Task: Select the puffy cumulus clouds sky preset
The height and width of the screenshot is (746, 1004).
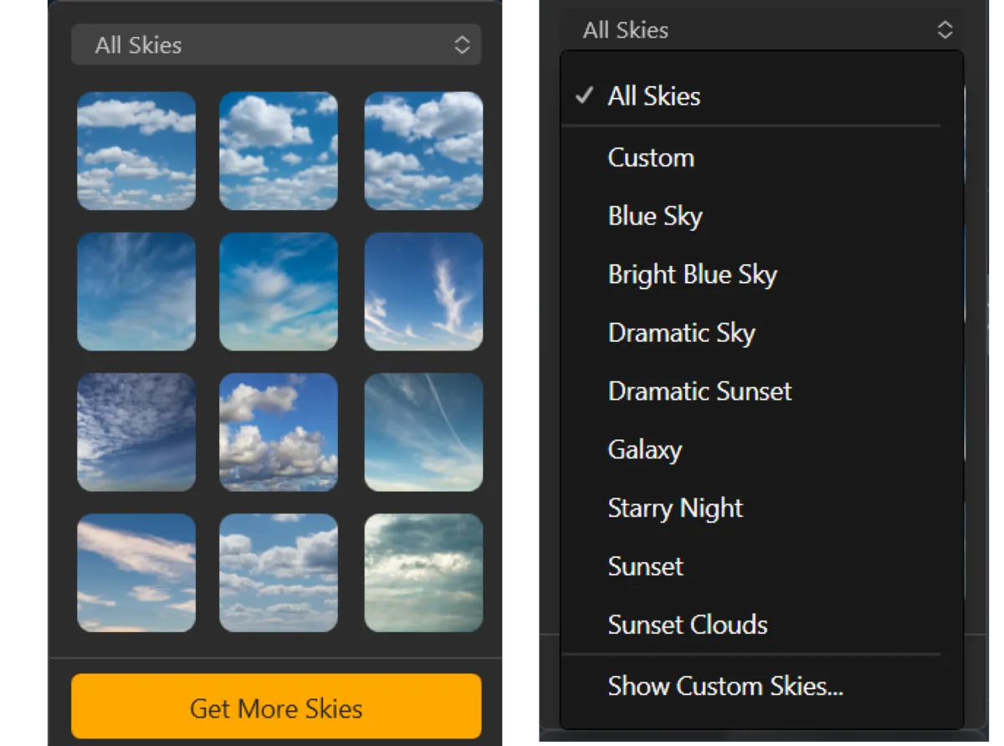Action: click(x=279, y=432)
